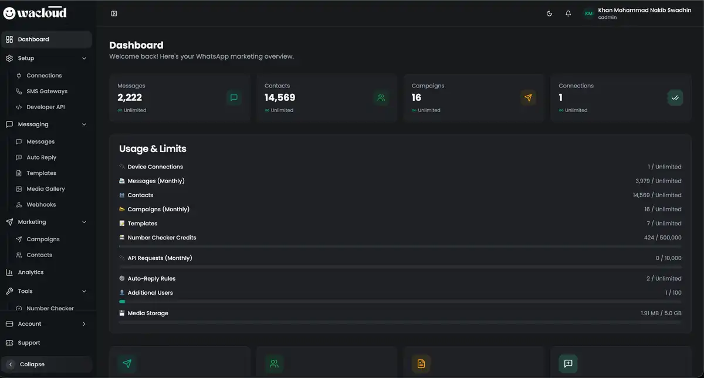Toggle dark mode with the moon icon
This screenshot has width=704, height=378.
549,13
